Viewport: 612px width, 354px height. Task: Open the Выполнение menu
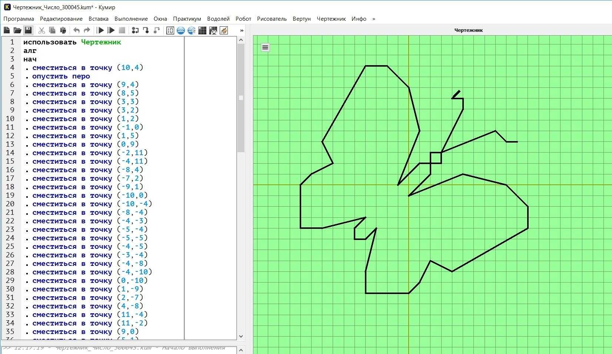tap(131, 19)
